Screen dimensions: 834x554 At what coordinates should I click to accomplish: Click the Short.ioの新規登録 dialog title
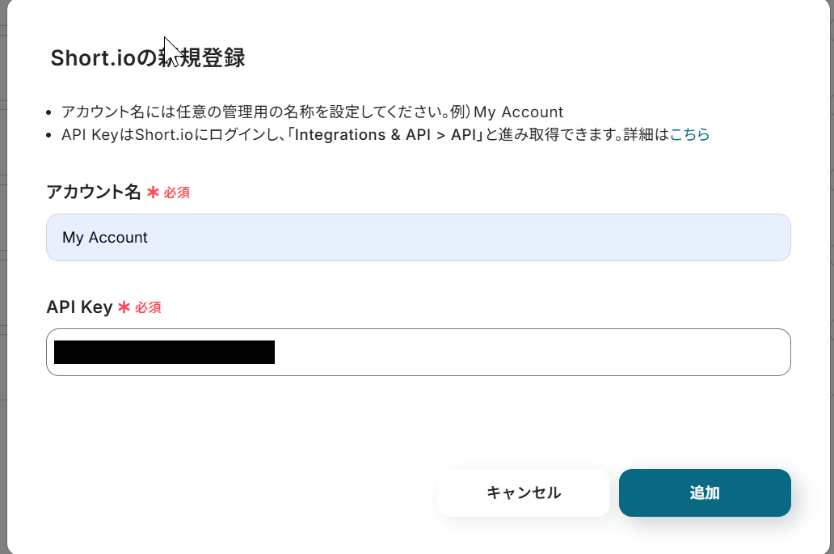click(x=147, y=58)
